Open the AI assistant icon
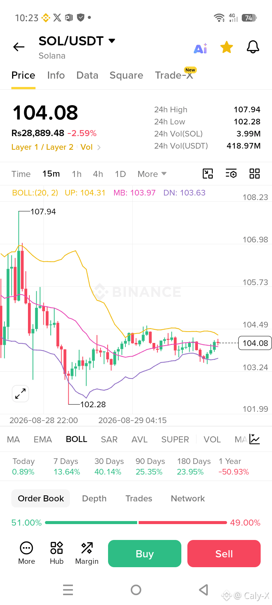 click(x=201, y=48)
